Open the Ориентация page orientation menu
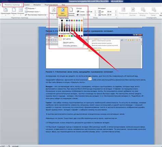Viewport: 162px width, 147px height. tap(5, 11)
